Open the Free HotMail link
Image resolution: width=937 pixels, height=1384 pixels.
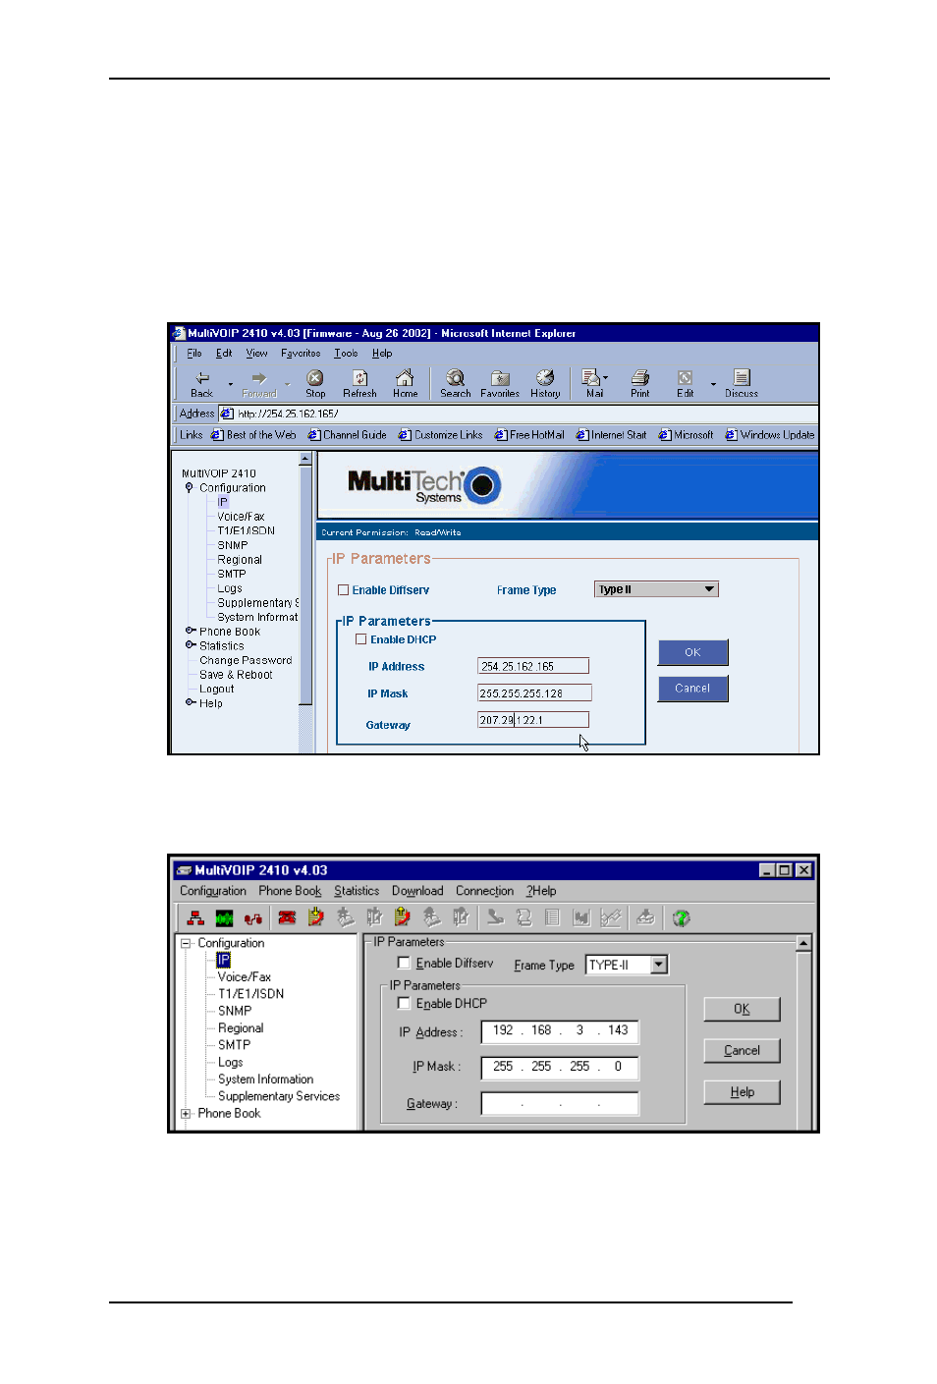tap(529, 435)
